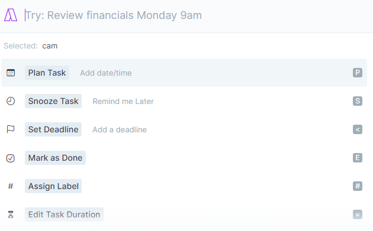This screenshot has height=231, width=373.
Task: Focus the command bar search input
Action: pos(195,15)
